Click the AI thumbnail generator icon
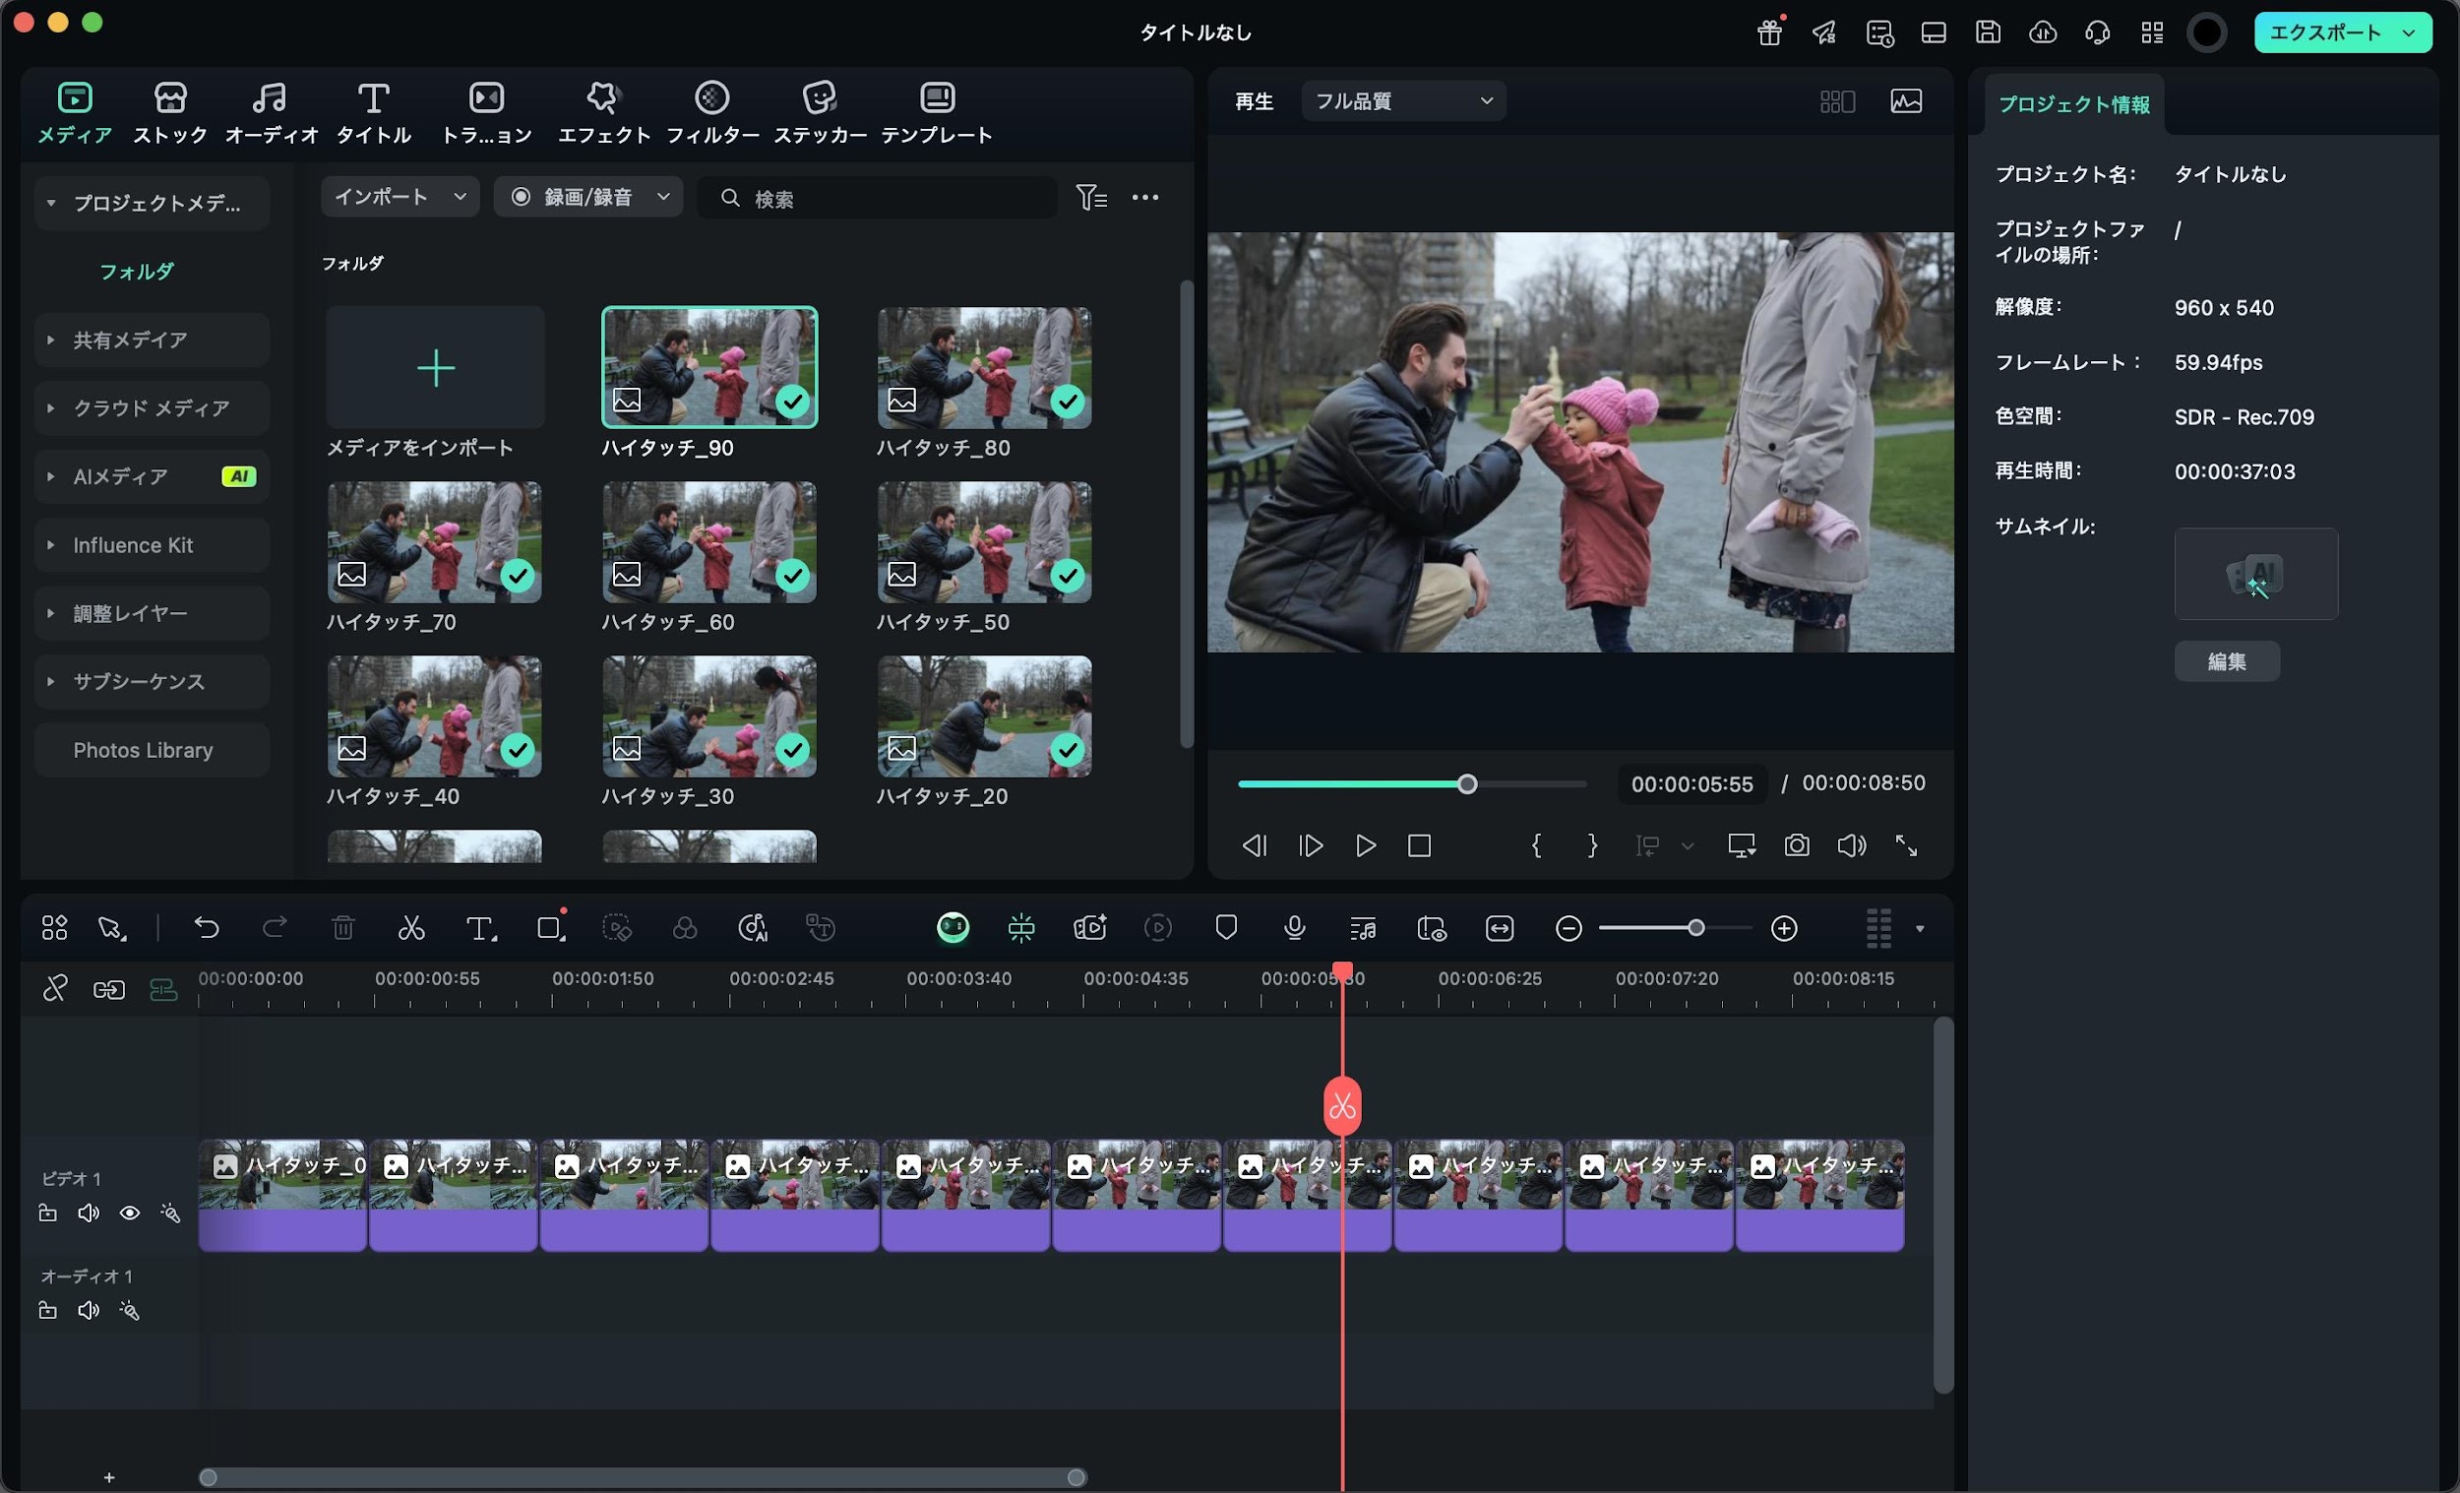Viewport: 2460px width, 1493px height. [2256, 574]
